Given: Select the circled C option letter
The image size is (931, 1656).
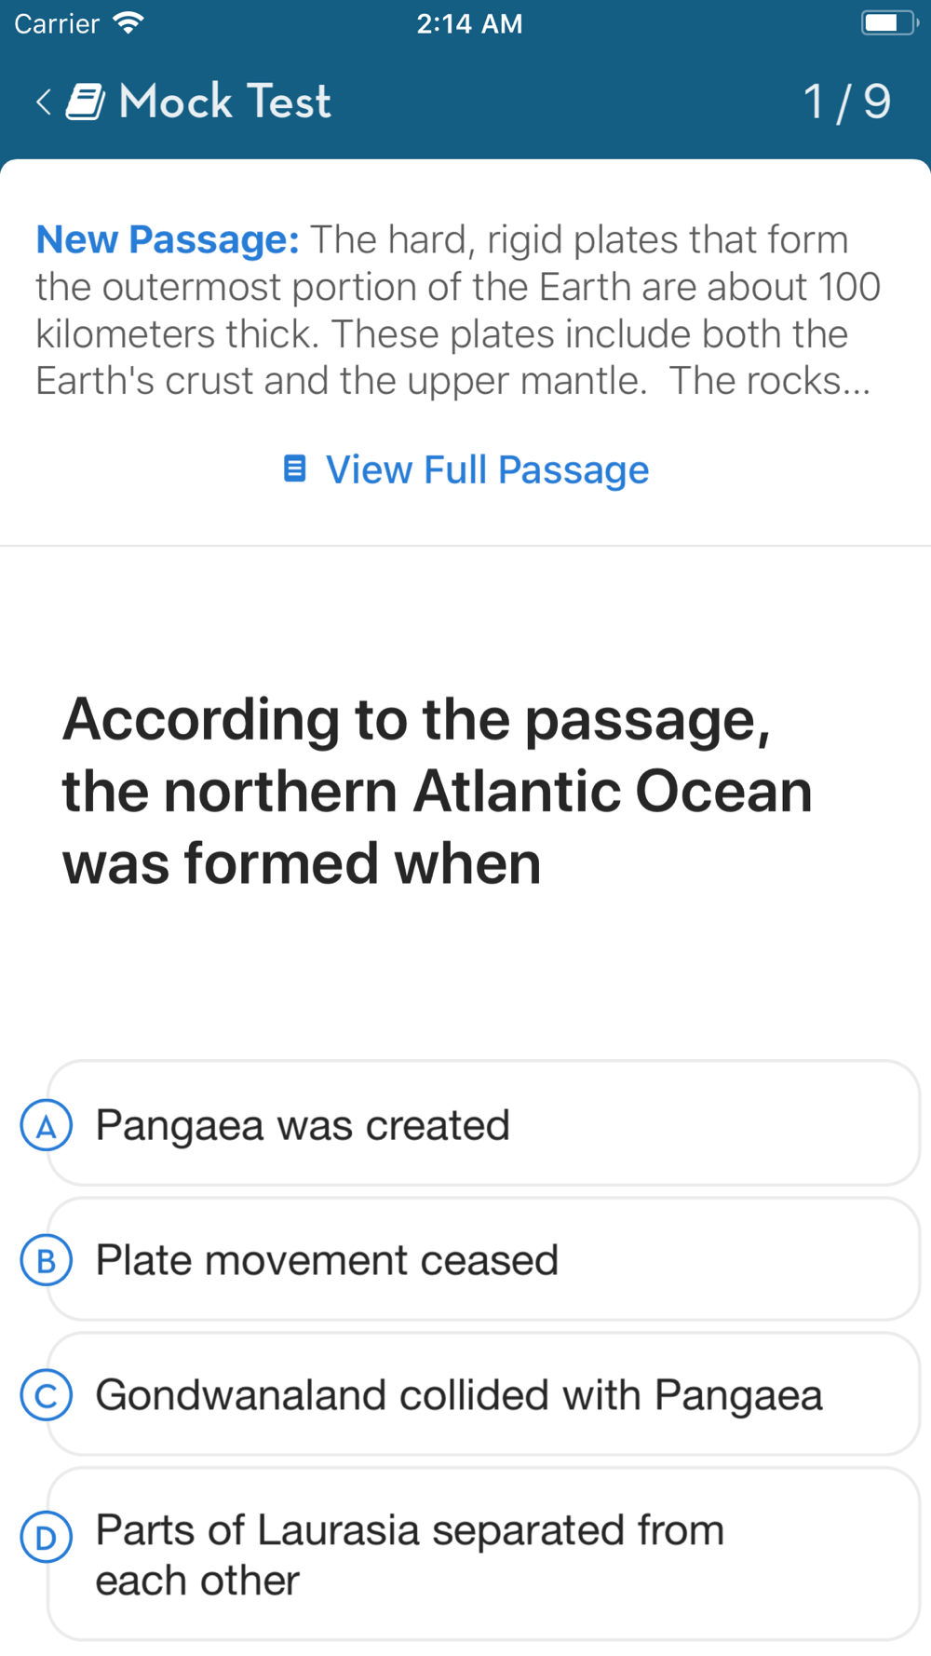Looking at the screenshot, I should tap(47, 1395).
